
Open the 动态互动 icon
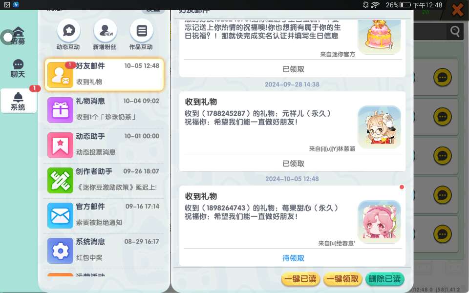pos(68,31)
